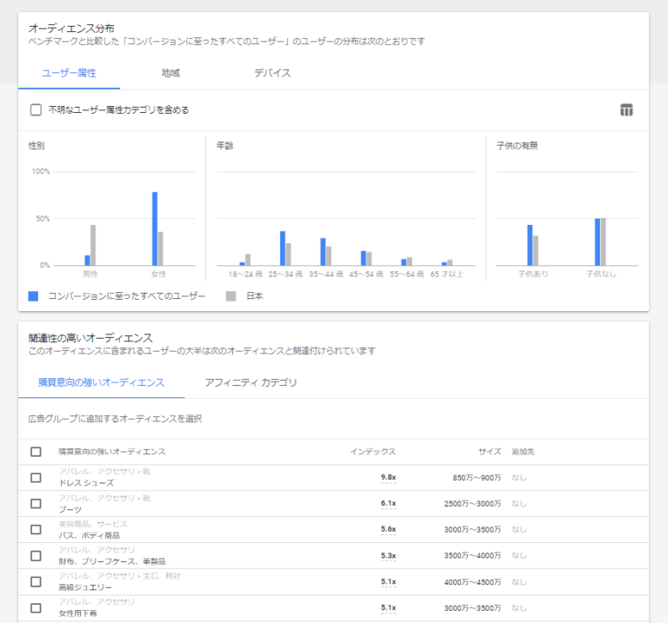Select the 女性用下着 row checkbox

tap(36, 607)
